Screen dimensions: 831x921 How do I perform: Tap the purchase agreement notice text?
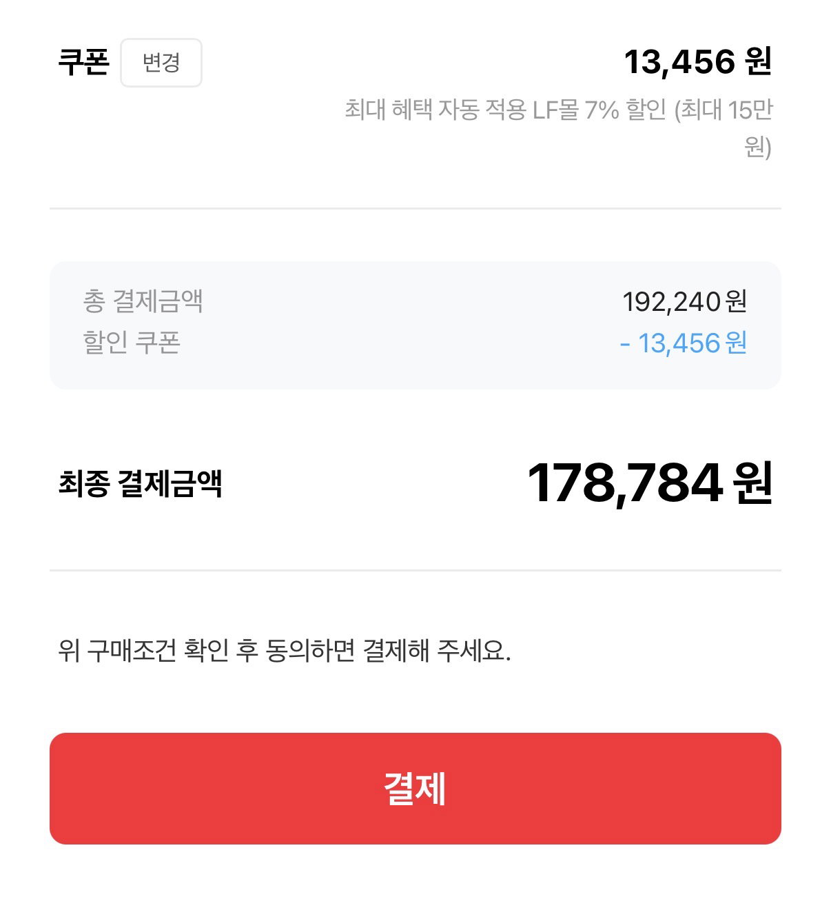(284, 650)
